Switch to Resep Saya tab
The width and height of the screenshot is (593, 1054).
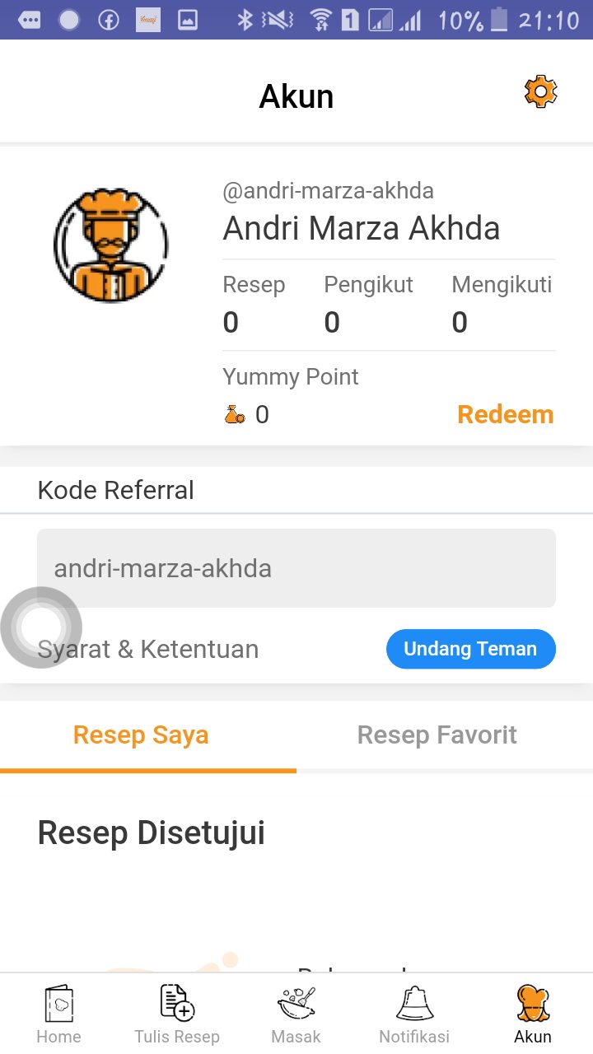(141, 735)
